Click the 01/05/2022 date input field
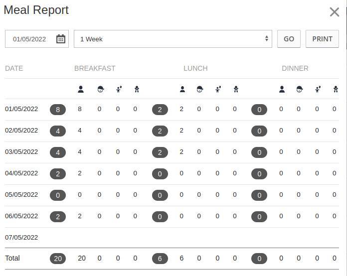 37,39
